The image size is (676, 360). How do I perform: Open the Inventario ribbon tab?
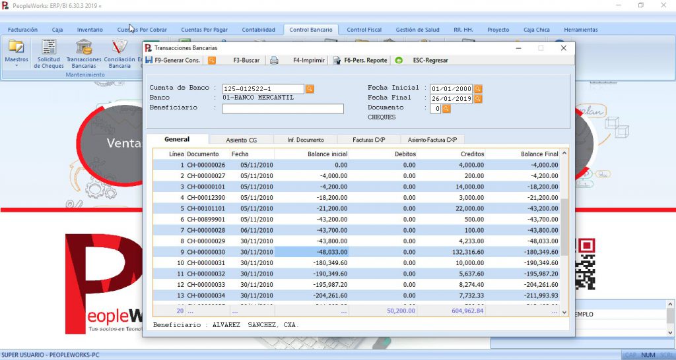coord(90,30)
